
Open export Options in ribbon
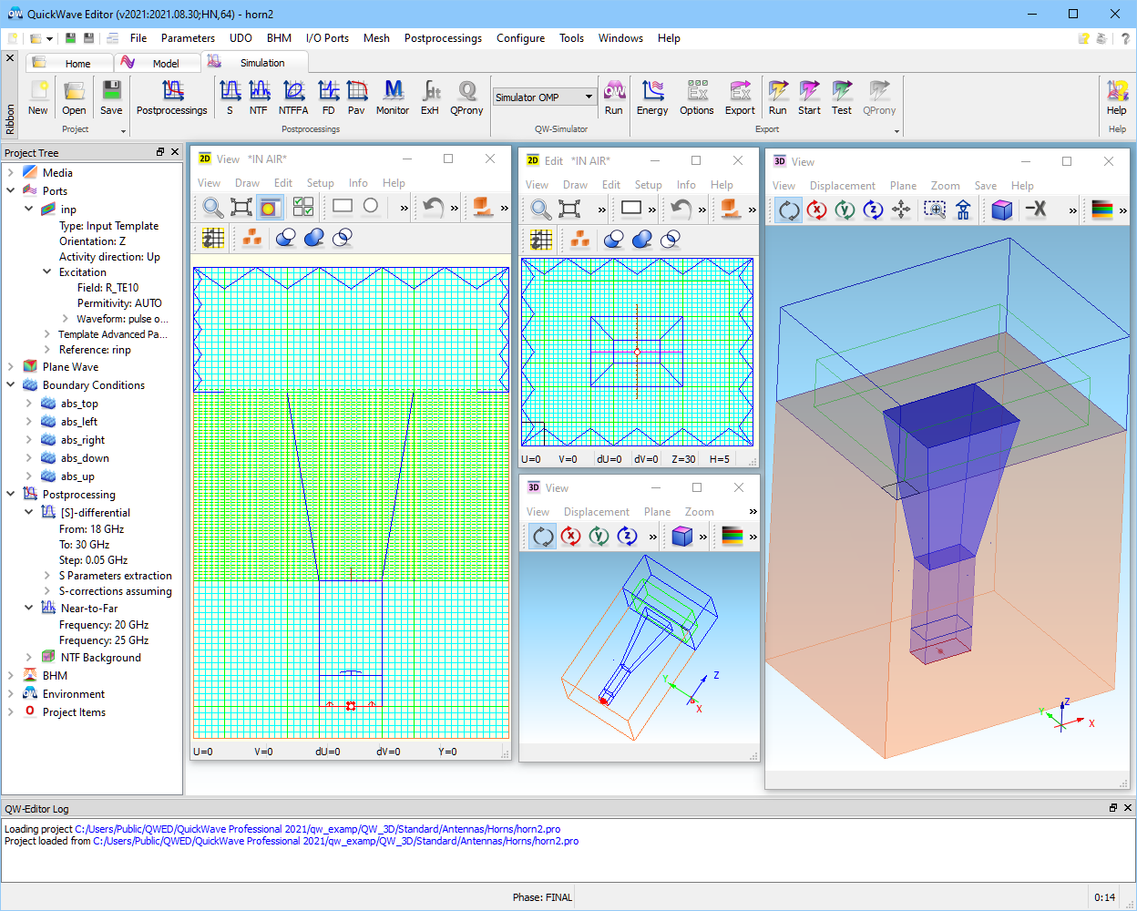[697, 97]
